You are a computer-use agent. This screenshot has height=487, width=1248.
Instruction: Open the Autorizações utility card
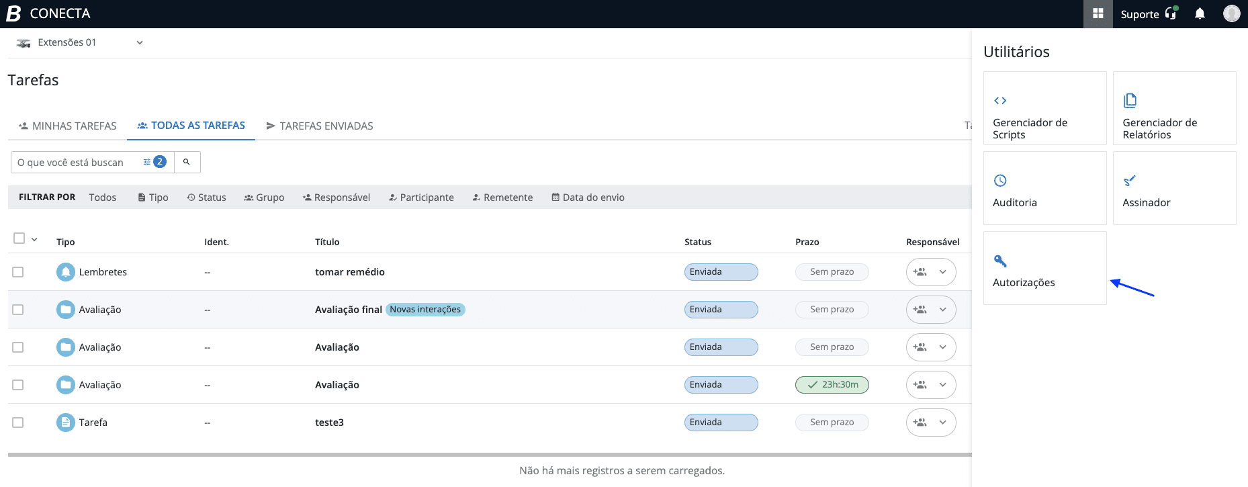[x=1044, y=268]
